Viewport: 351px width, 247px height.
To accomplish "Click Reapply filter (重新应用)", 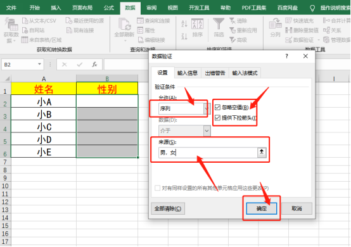I will 243,30.
